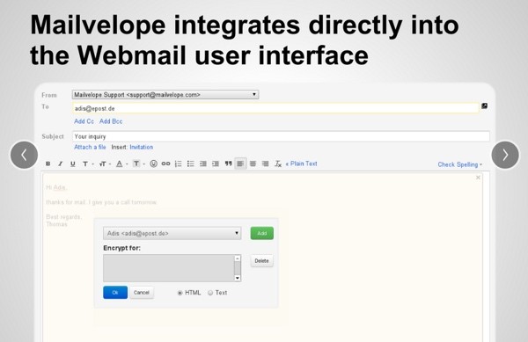
Task: Click the green Add button
Action: point(262,233)
